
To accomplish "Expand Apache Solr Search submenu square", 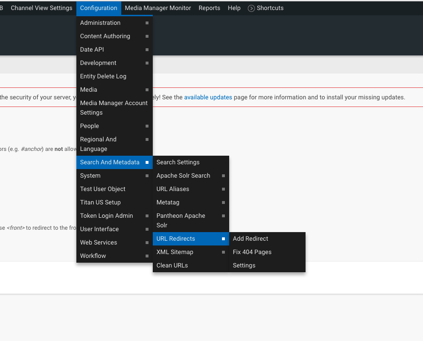I will coord(223,176).
